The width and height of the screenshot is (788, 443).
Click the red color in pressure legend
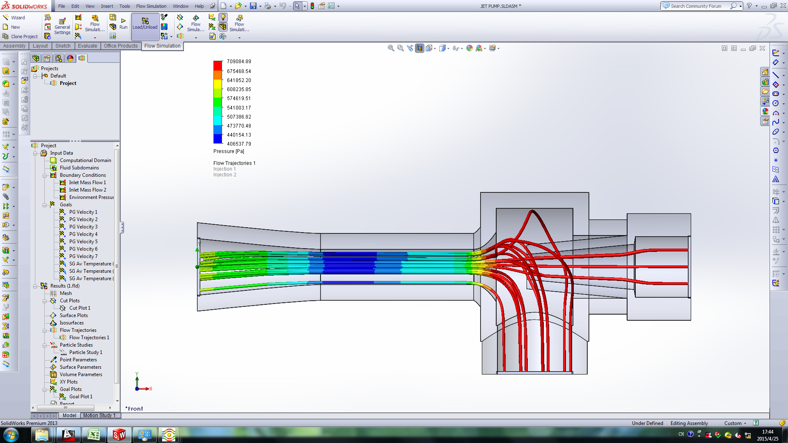point(218,66)
